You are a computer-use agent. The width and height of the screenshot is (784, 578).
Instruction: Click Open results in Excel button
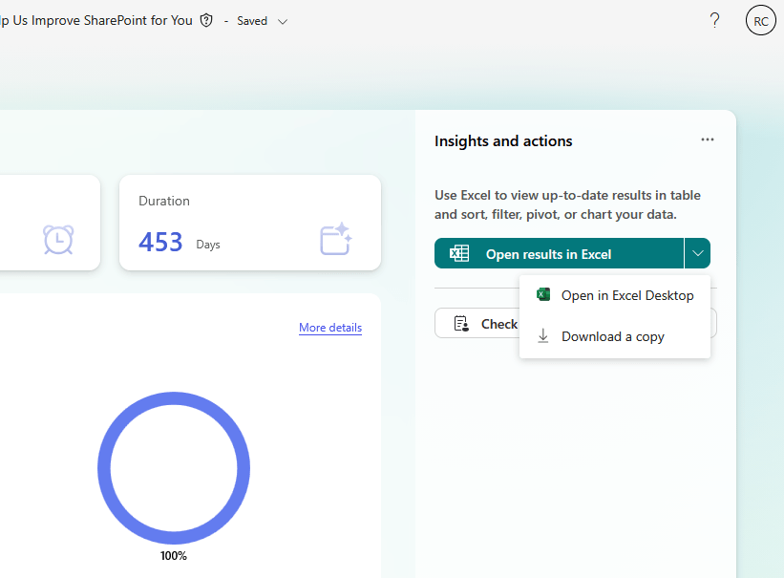559,254
